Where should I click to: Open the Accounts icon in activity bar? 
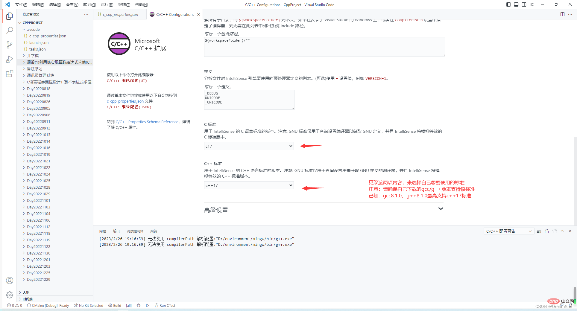[10, 280]
